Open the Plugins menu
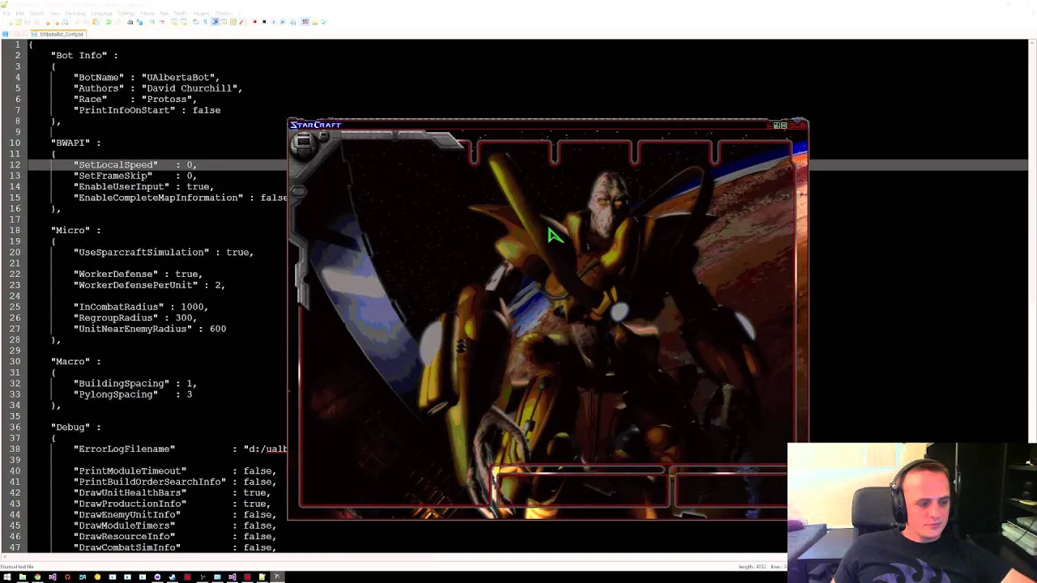The image size is (1037, 583). [201, 14]
